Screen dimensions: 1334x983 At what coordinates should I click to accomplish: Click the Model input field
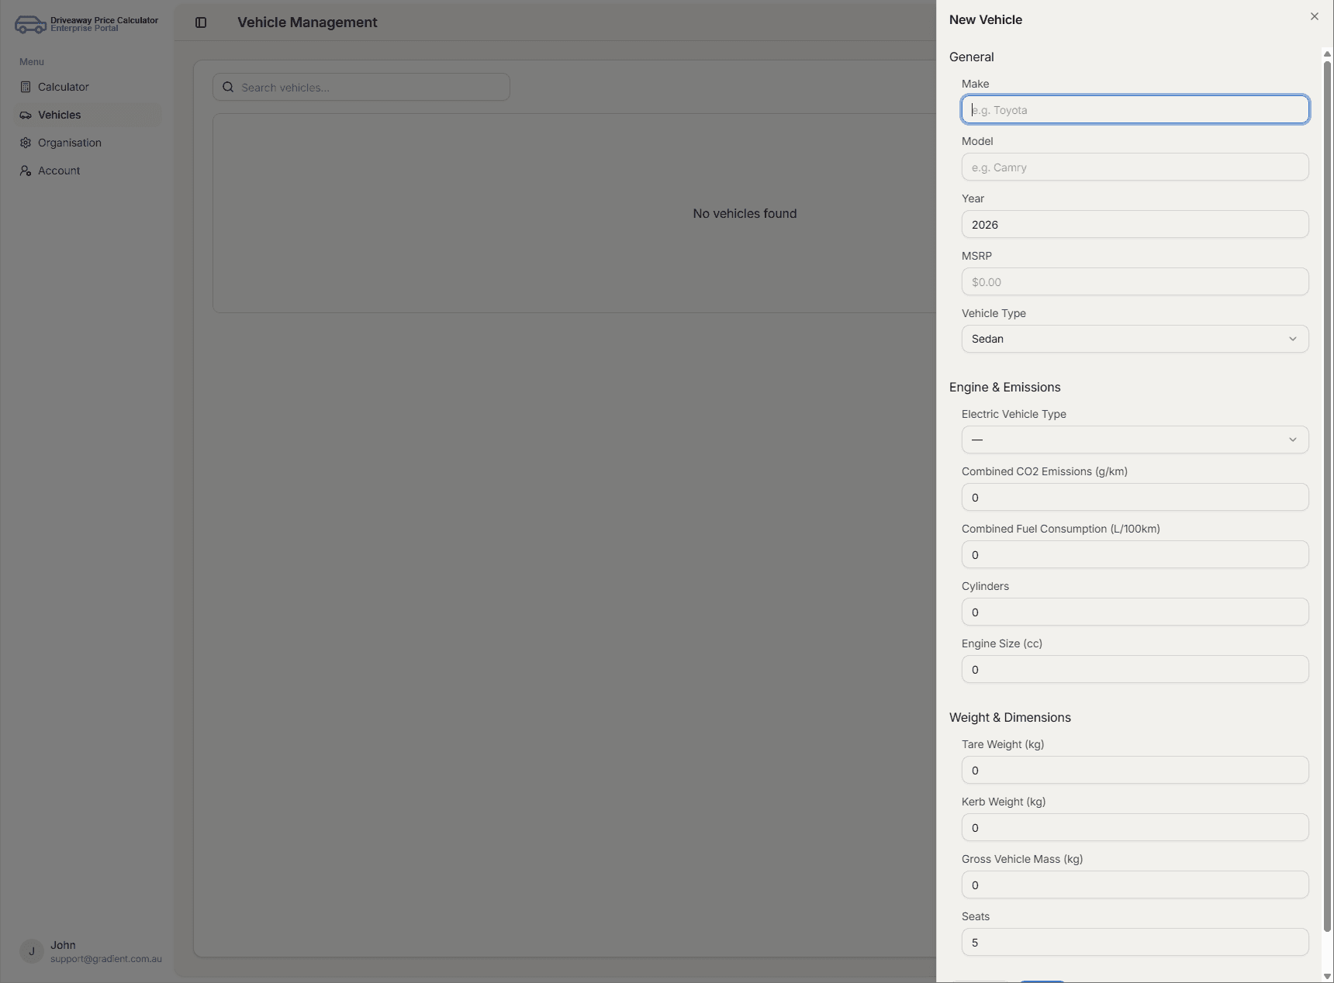click(x=1134, y=167)
